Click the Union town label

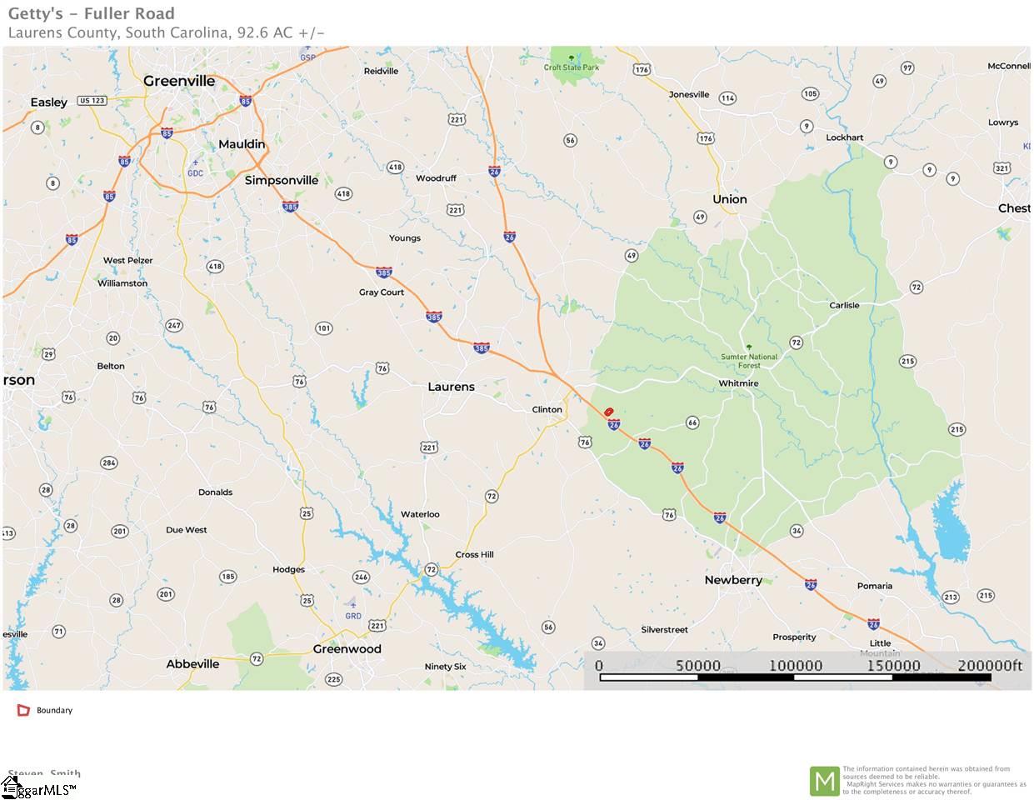[x=730, y=199]
